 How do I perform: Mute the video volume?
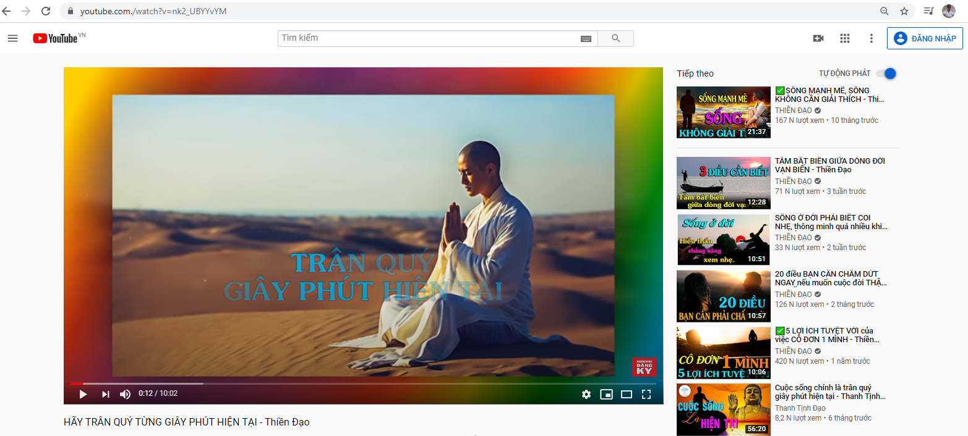(126, 394)
